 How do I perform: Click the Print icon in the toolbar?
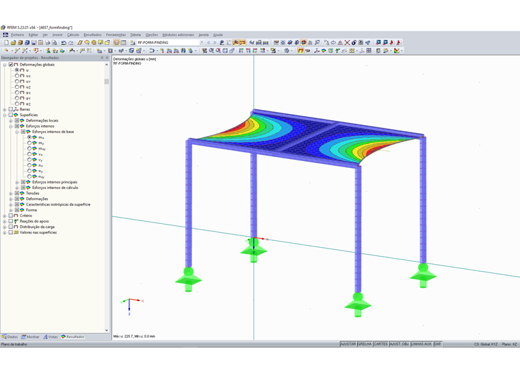point(47,42)
